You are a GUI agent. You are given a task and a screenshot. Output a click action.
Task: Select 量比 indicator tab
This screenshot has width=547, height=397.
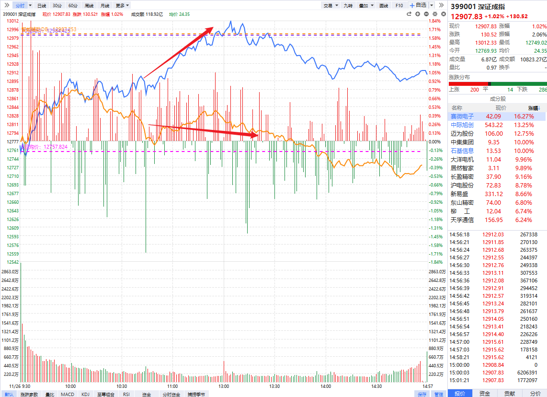pyautogui.click(x=50, y=394)
